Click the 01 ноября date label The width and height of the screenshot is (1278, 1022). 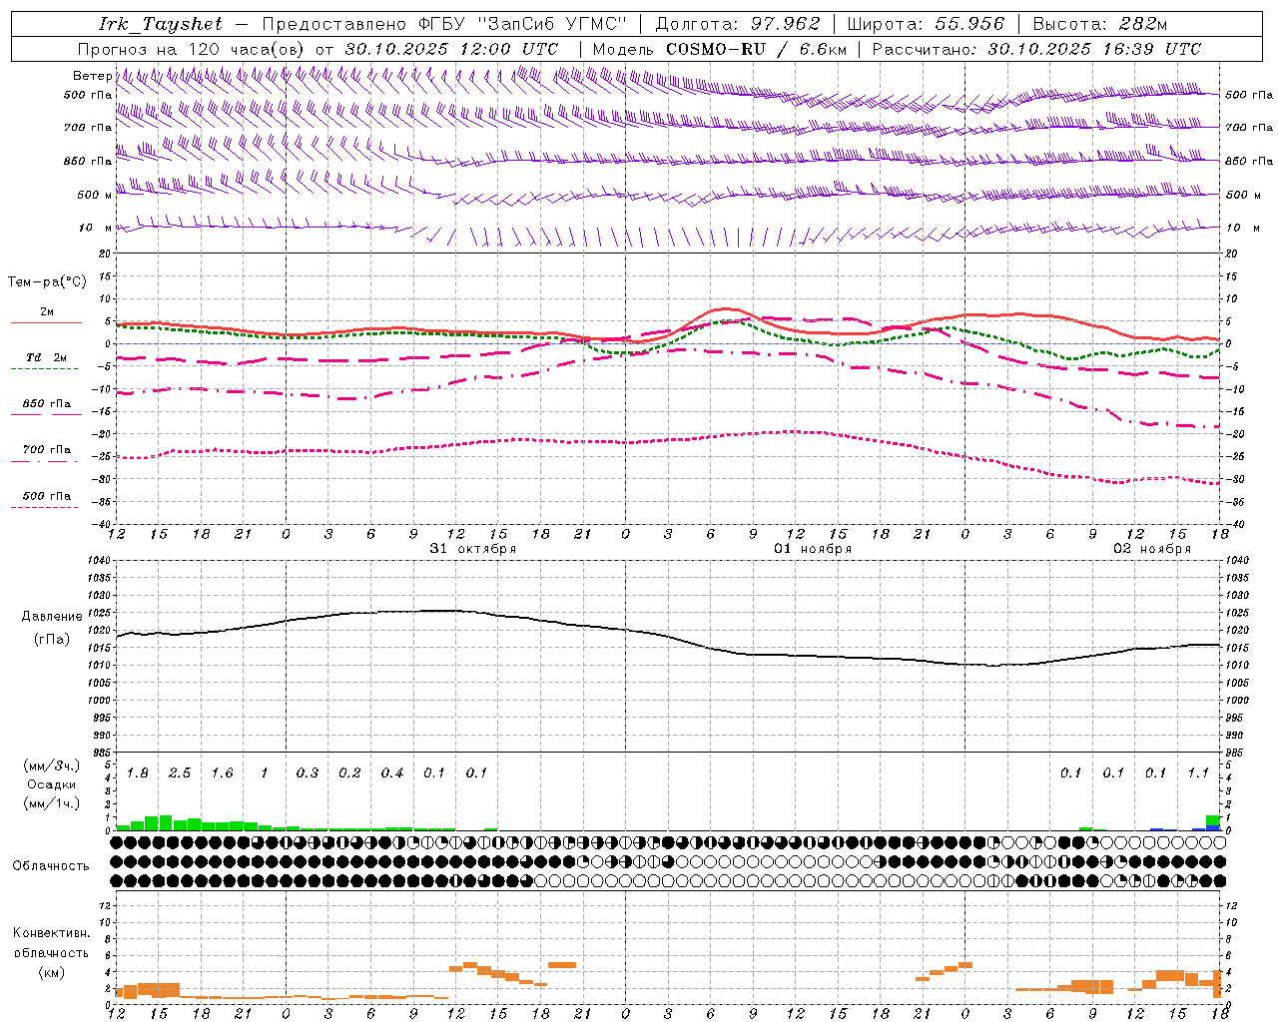(813, 548)
